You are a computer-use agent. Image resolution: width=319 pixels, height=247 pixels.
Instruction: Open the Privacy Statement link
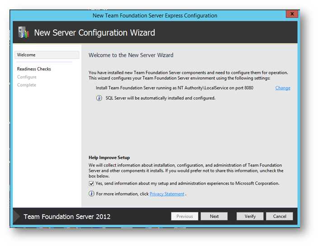click(x=167, y=194)
